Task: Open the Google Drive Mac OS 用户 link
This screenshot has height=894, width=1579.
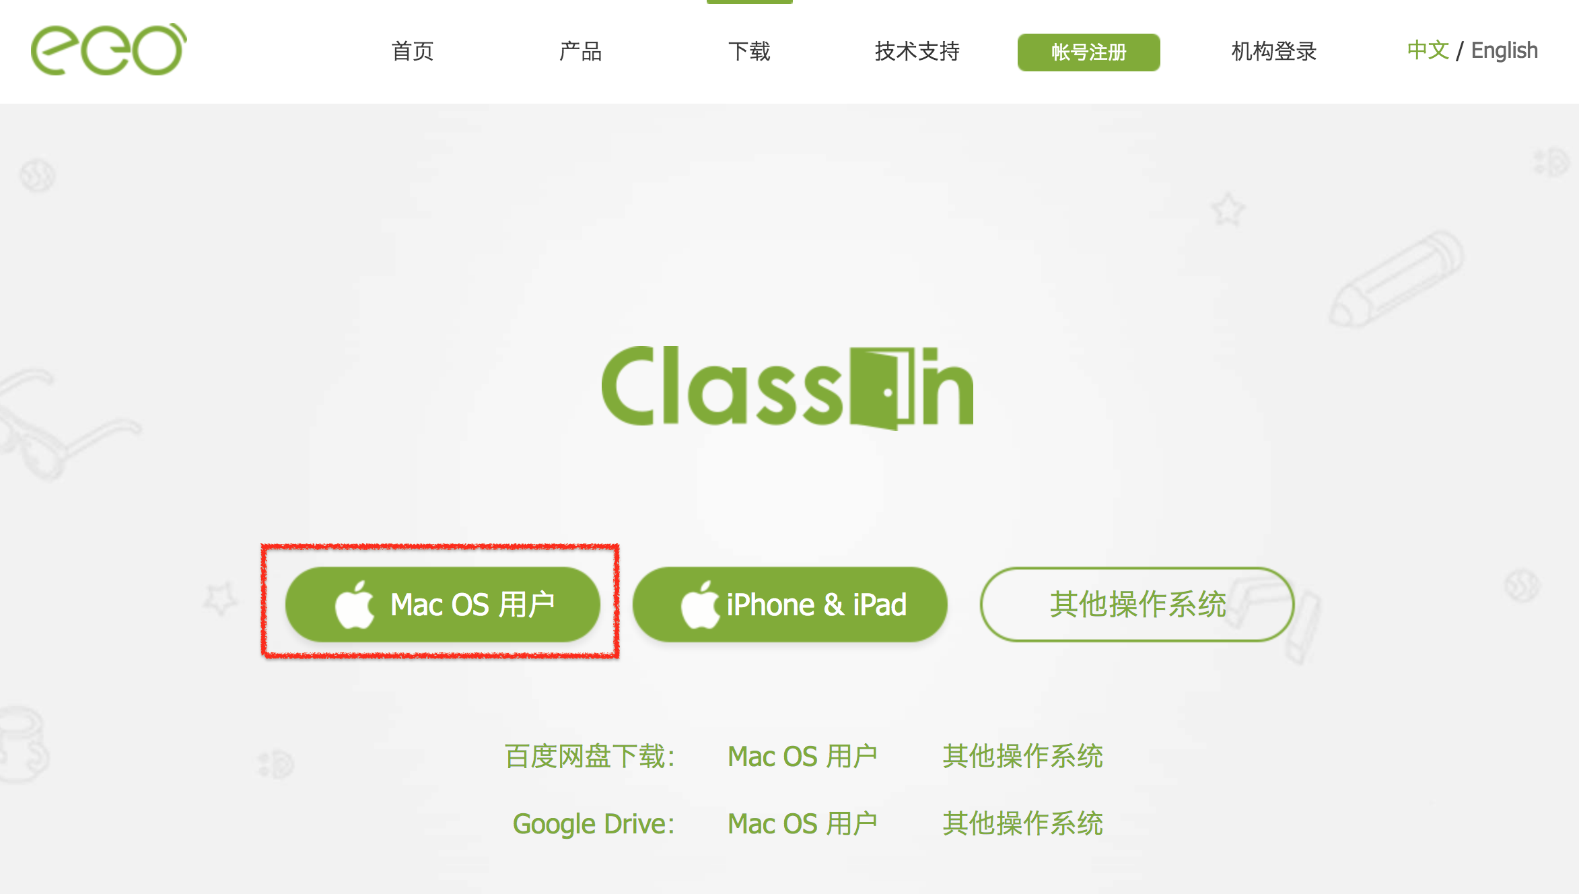Action: click(802, 824)
